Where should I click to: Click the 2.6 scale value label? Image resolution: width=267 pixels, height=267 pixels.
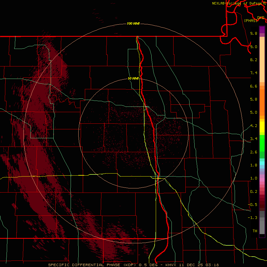point(254,152)
